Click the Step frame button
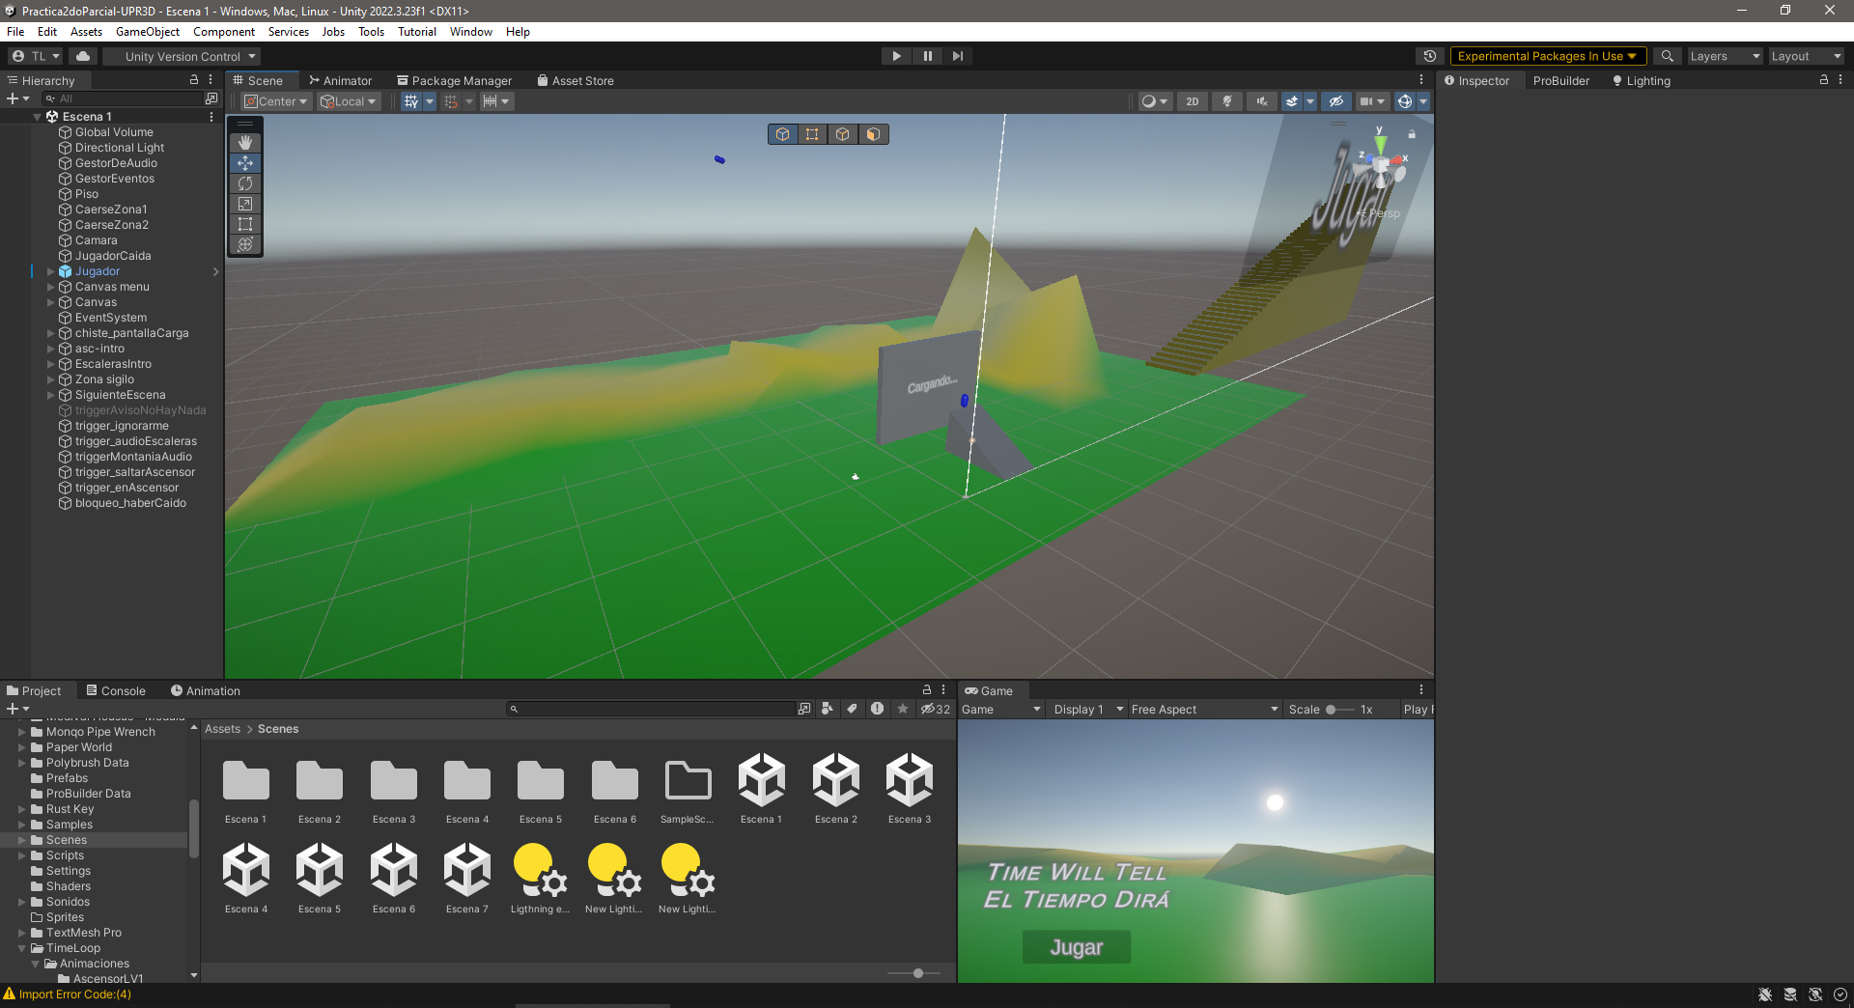The image size is (1854, 1008). click(957, 56)
